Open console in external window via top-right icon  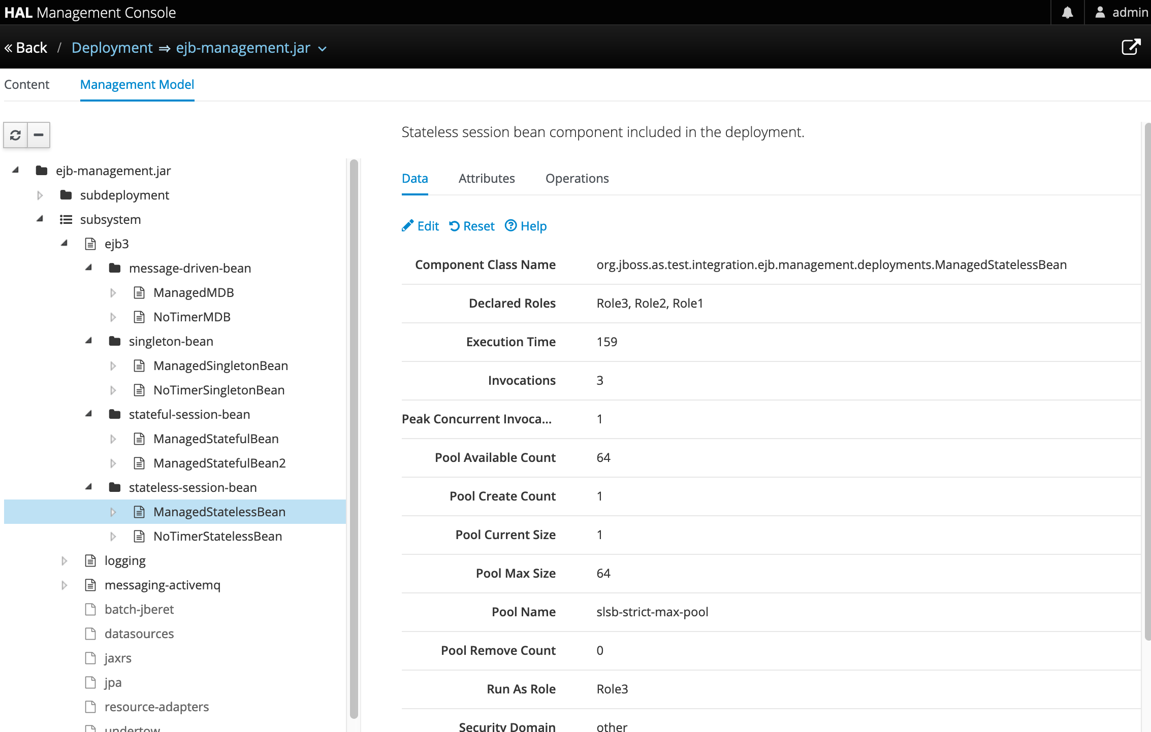coord(1131,47)
